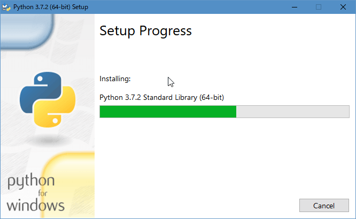
Task: Click the Python installer icon in title bar
Action: pyautogui.click(x=7, y=7)
